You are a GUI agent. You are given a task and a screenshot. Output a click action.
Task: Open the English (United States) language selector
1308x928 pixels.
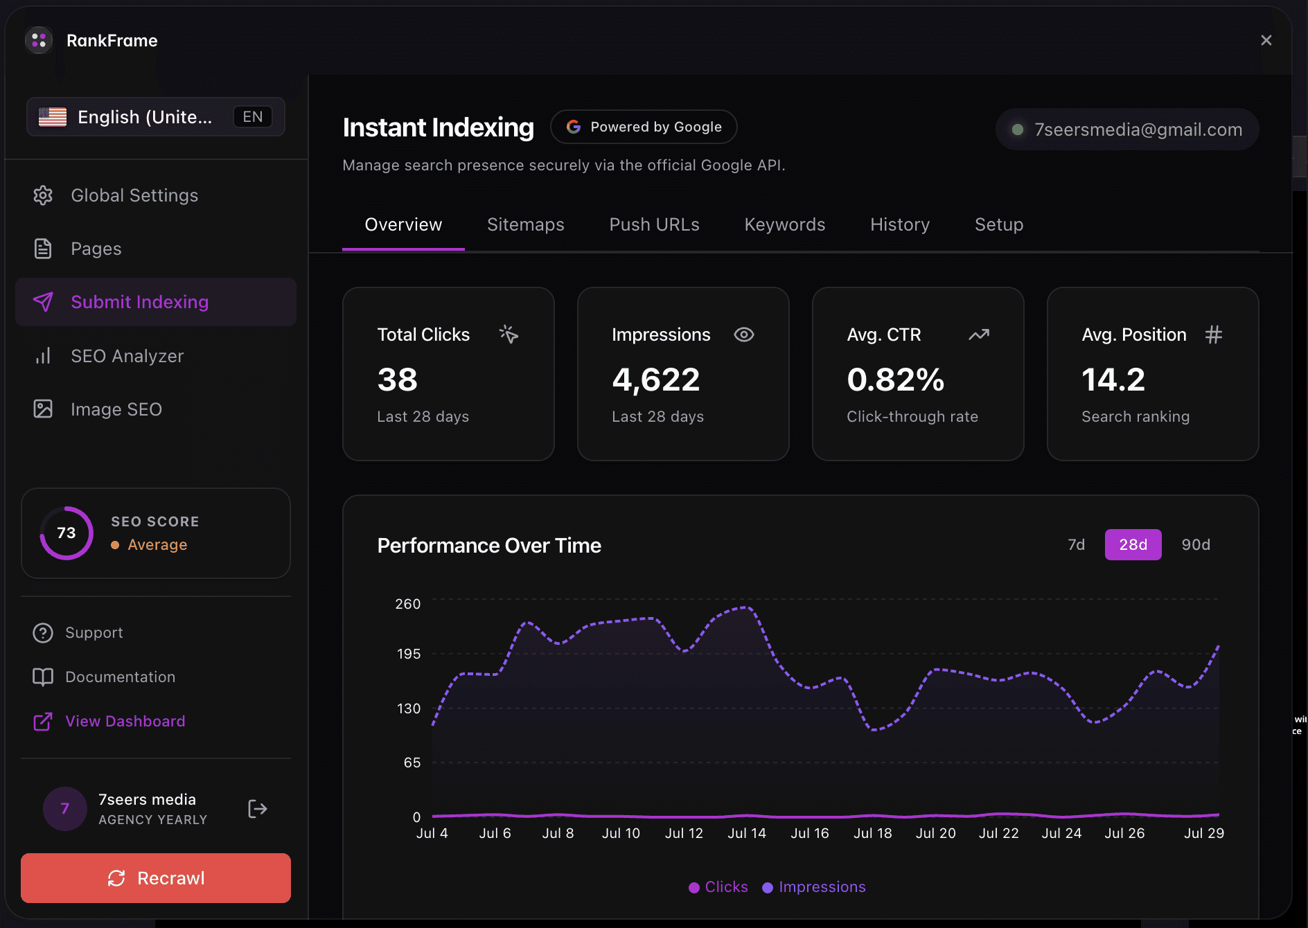[156, 117]
